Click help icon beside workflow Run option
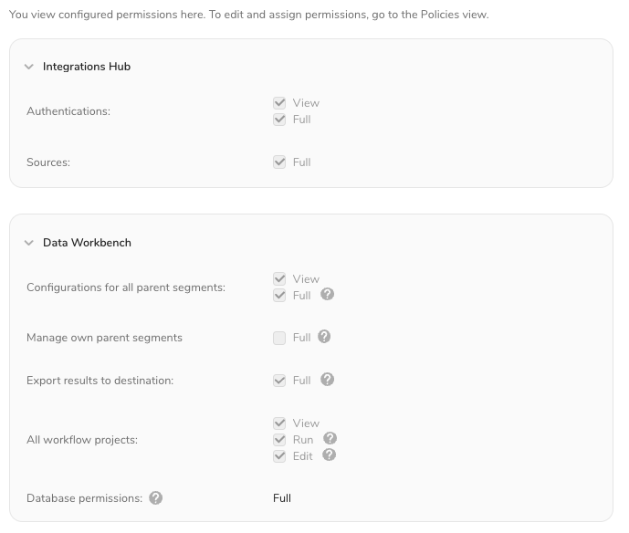 click(x=330, y=439)
